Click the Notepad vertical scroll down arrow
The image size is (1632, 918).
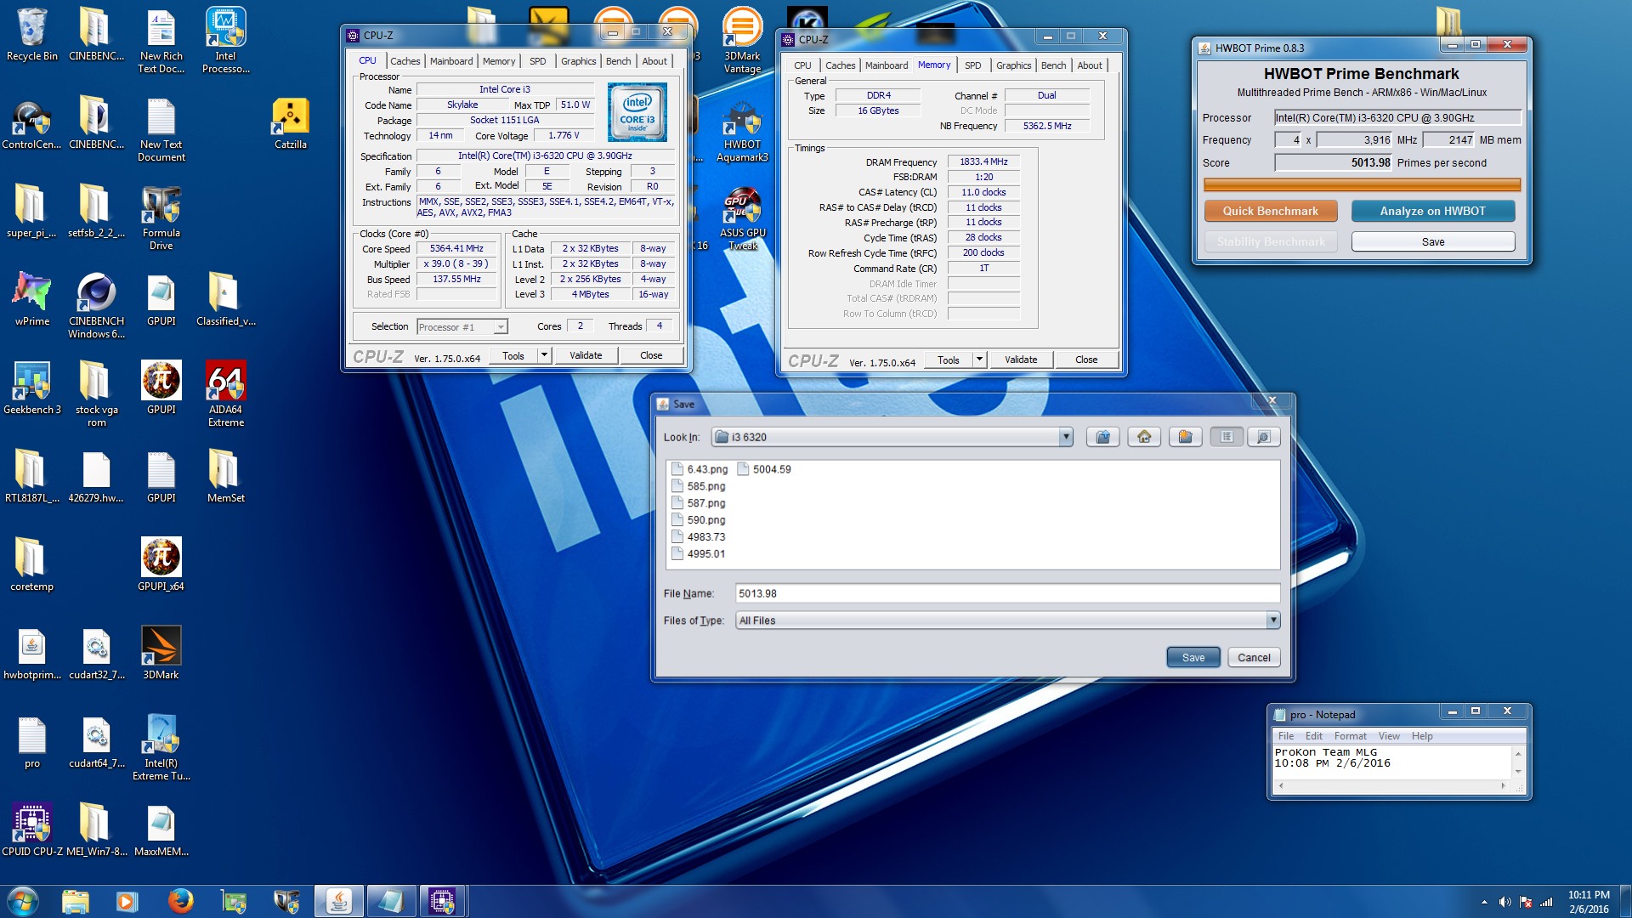coord(1518,772)
